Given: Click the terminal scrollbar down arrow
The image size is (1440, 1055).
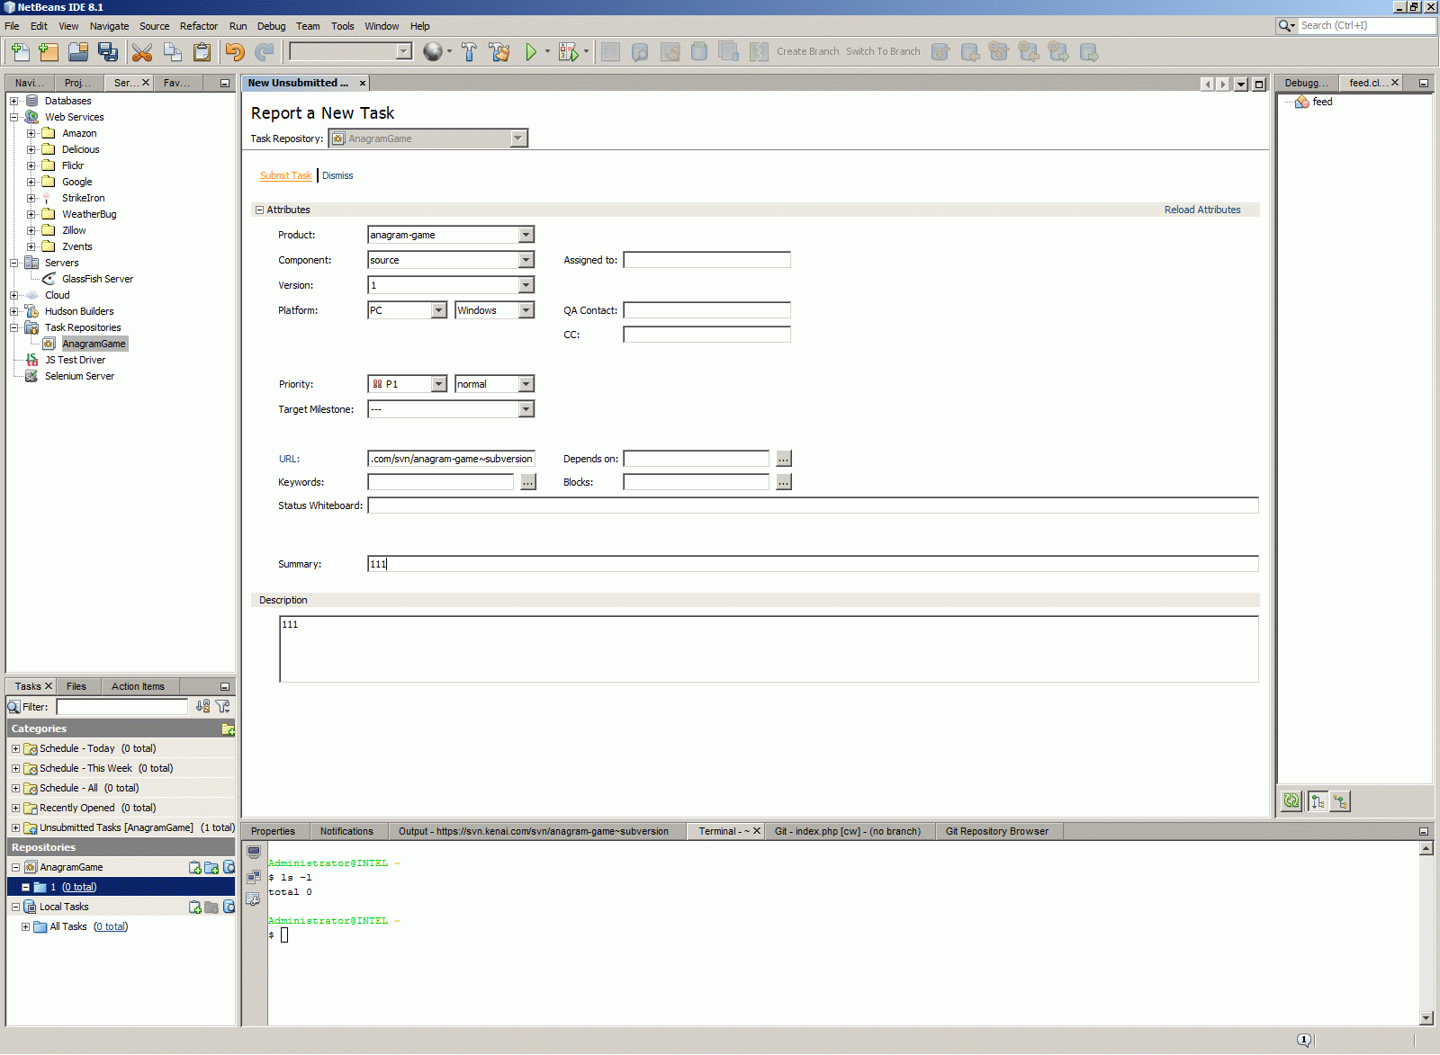Looking at the screenshot, I should click(1426, 1018).
